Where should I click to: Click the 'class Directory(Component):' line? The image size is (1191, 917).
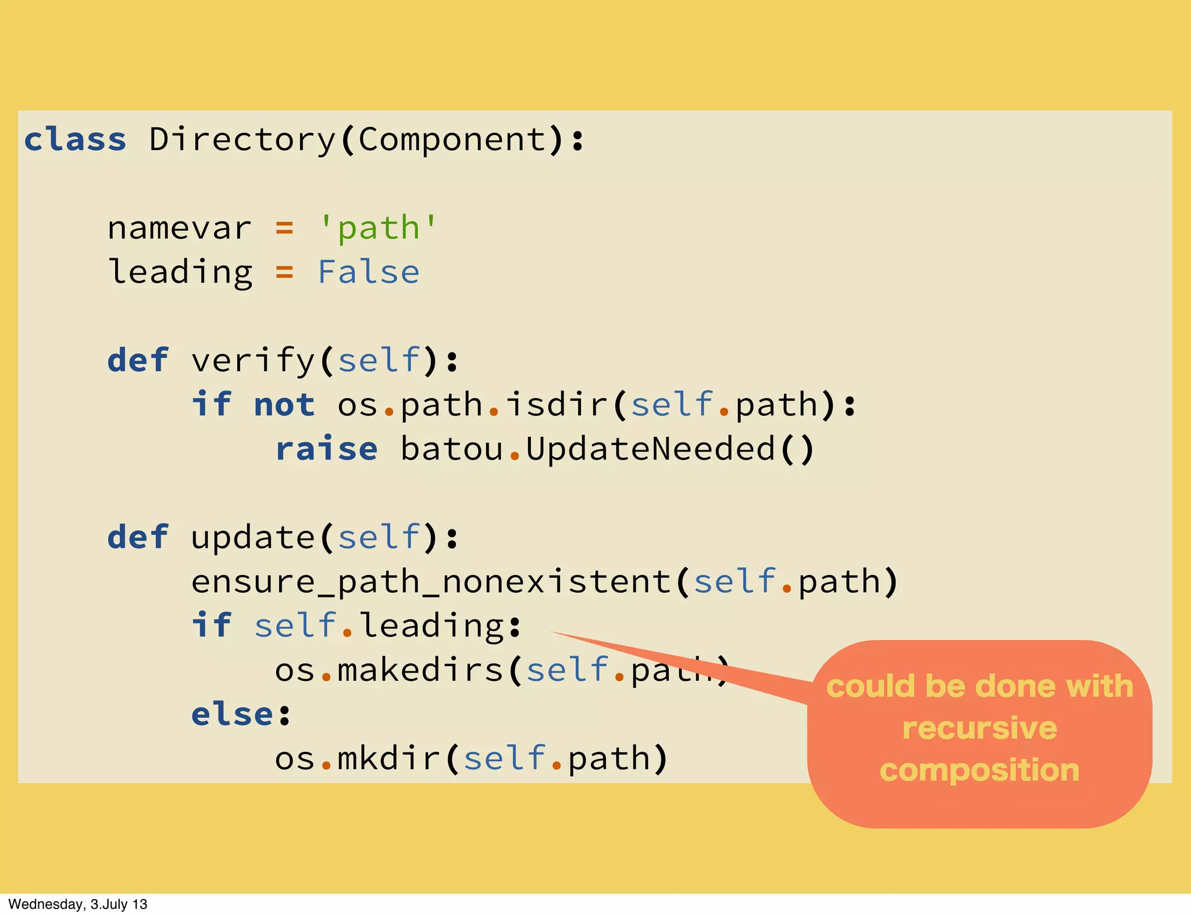pos(304,140)
